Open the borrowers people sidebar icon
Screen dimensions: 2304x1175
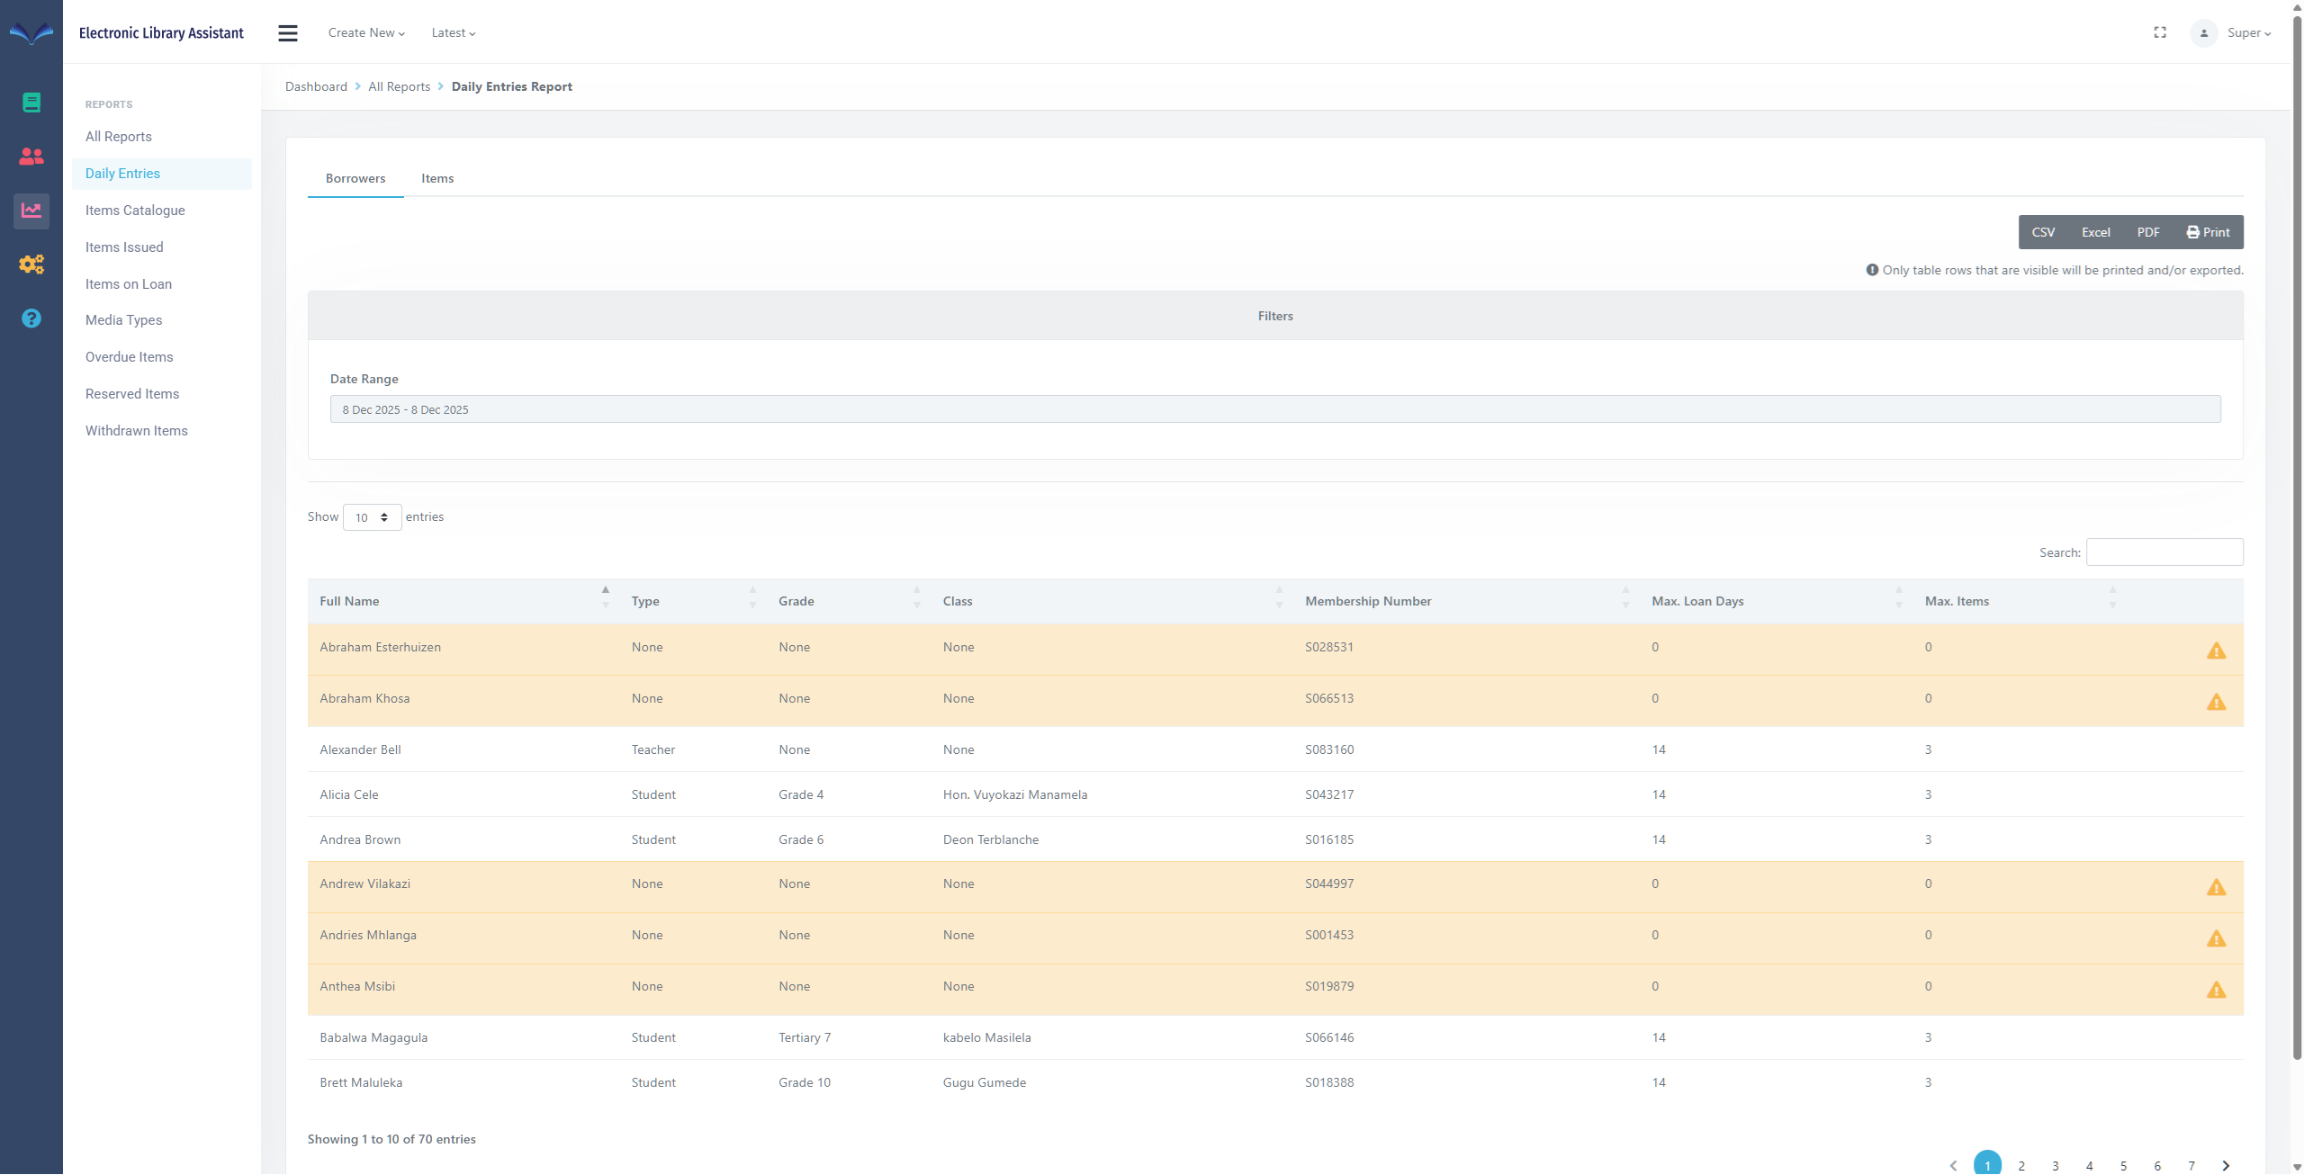pos(31,157)
